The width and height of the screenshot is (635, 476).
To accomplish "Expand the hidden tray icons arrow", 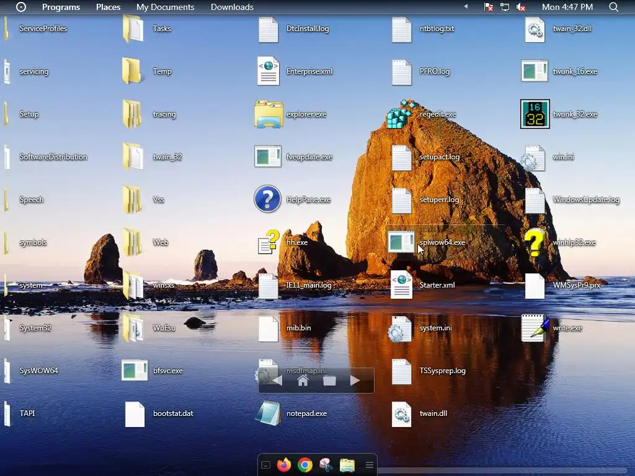I will pyautogui.click(x=466, y=6).
